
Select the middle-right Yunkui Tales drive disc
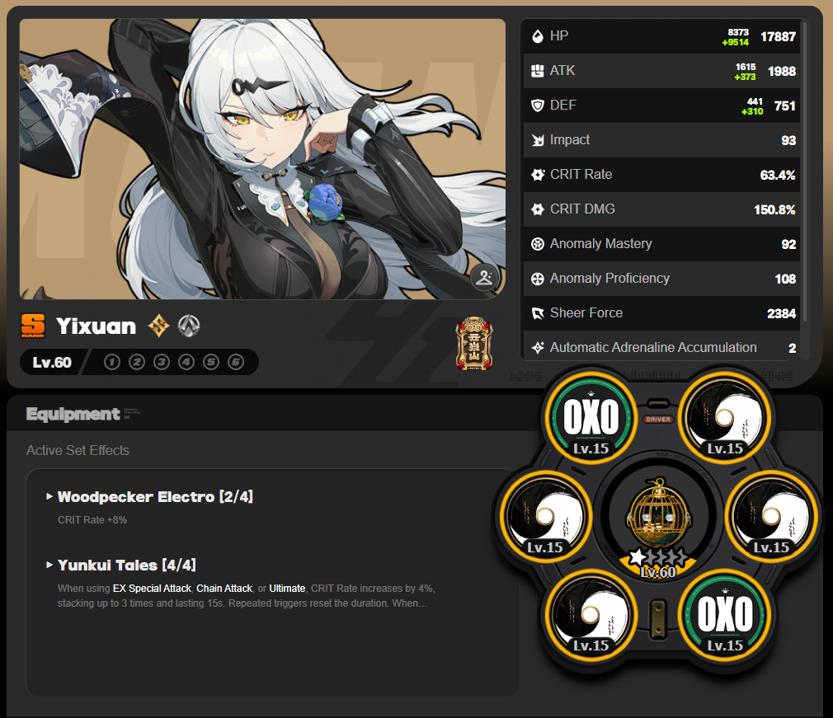click(x=771, y=516)
